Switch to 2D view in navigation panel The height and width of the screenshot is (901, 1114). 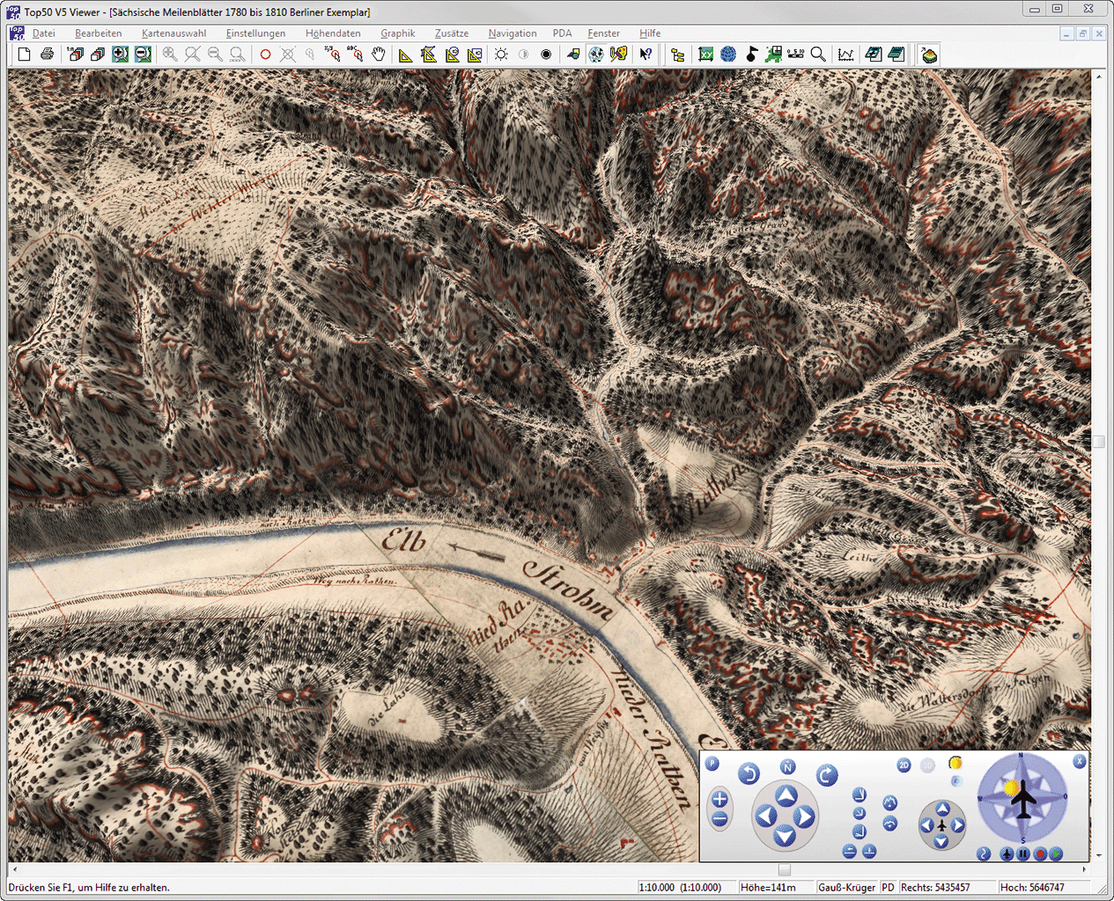(904, 765)
